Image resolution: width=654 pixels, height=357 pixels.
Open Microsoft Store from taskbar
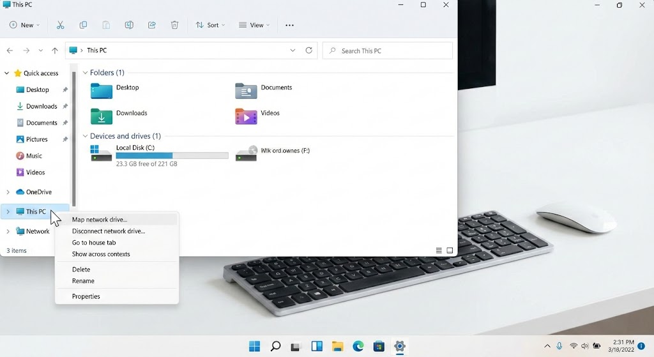[379, 346]
